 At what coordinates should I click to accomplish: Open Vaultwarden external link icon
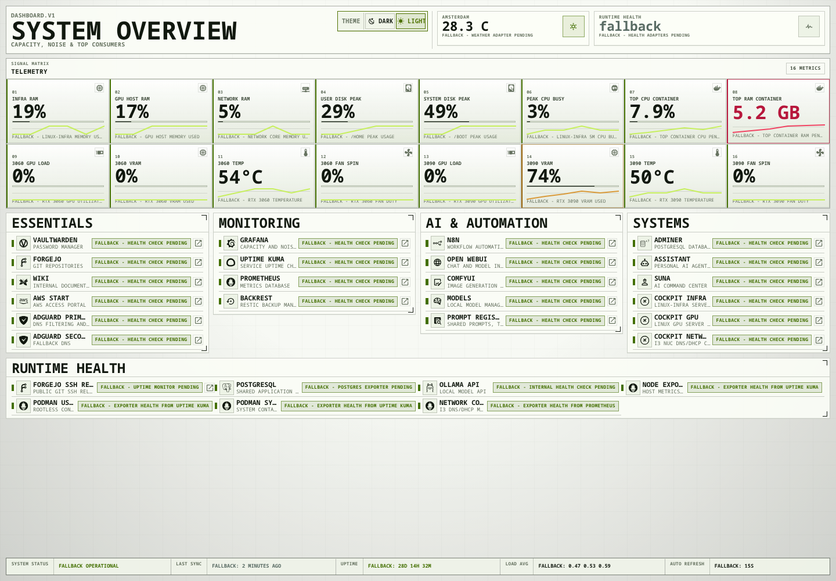198,243
